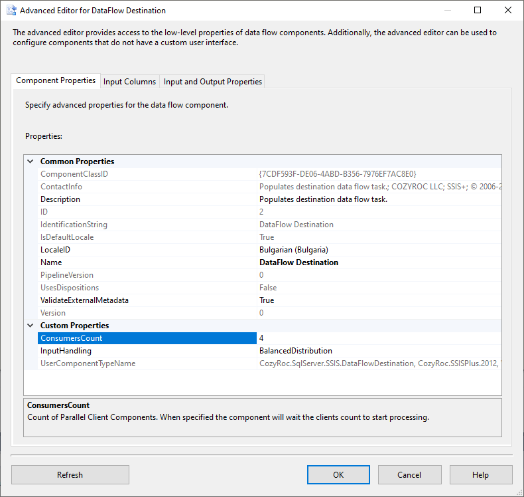This screenshot has width=524, height=497.
Task: Collapse the Custom Properties section
Action: point(31,326)
